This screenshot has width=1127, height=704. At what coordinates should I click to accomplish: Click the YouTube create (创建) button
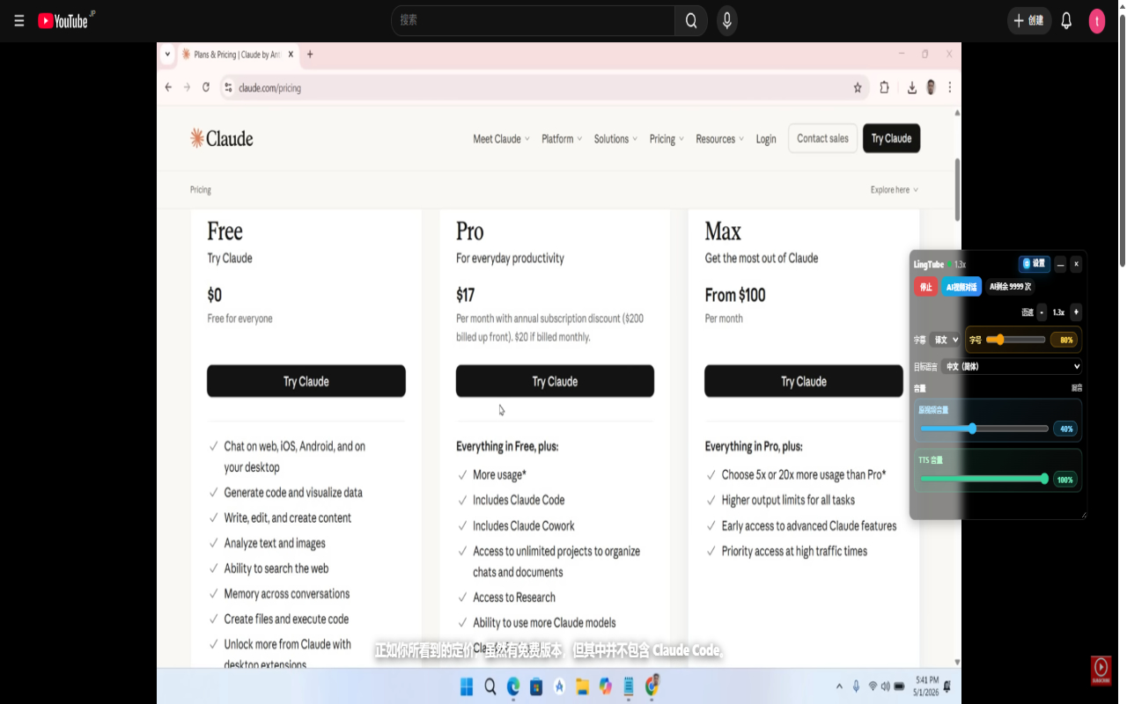[x=1028, y=20]
